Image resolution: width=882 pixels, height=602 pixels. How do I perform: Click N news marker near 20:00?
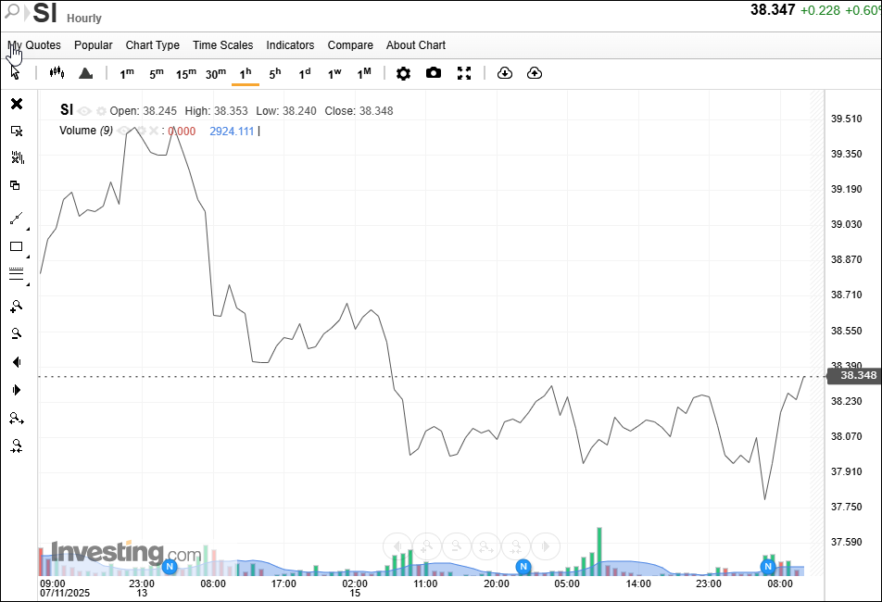coord(523,566)
